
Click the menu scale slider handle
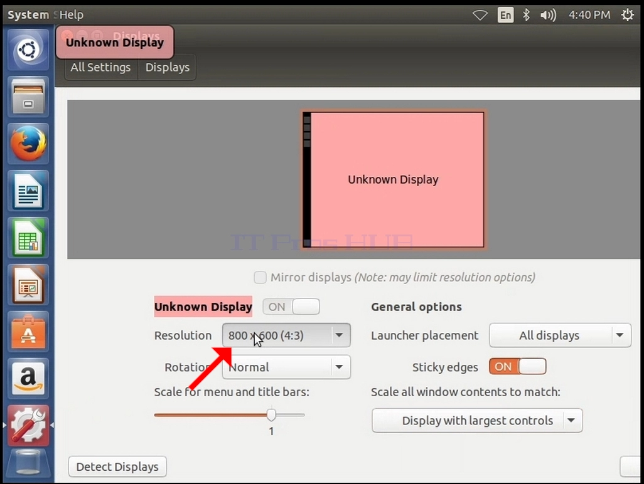[271, 414]
